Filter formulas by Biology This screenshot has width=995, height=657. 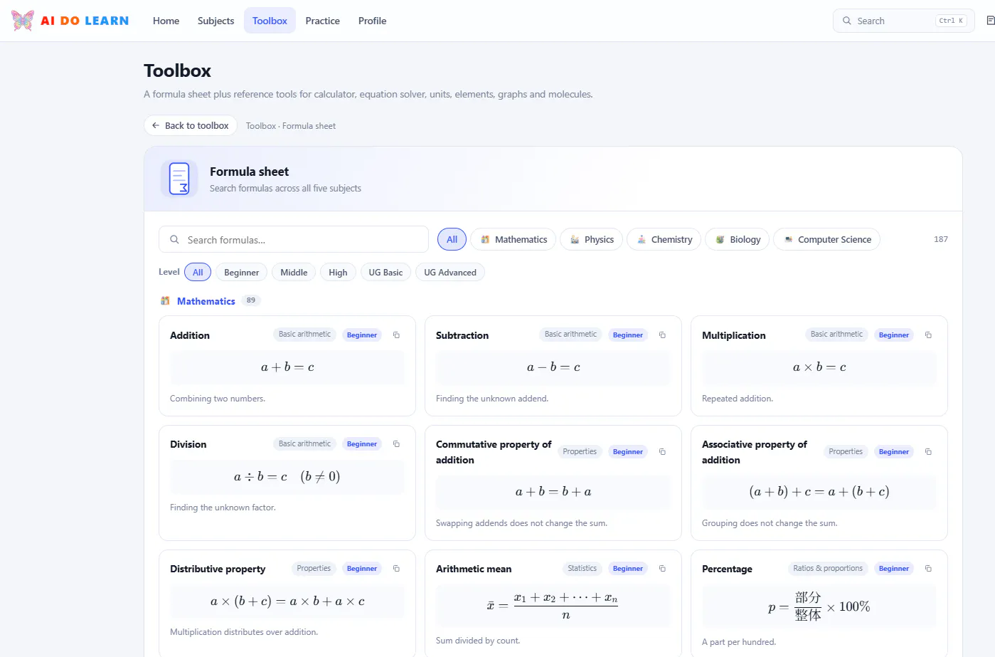738,239
